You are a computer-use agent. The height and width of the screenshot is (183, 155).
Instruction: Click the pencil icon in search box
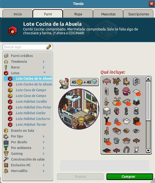tap(49, 47)
